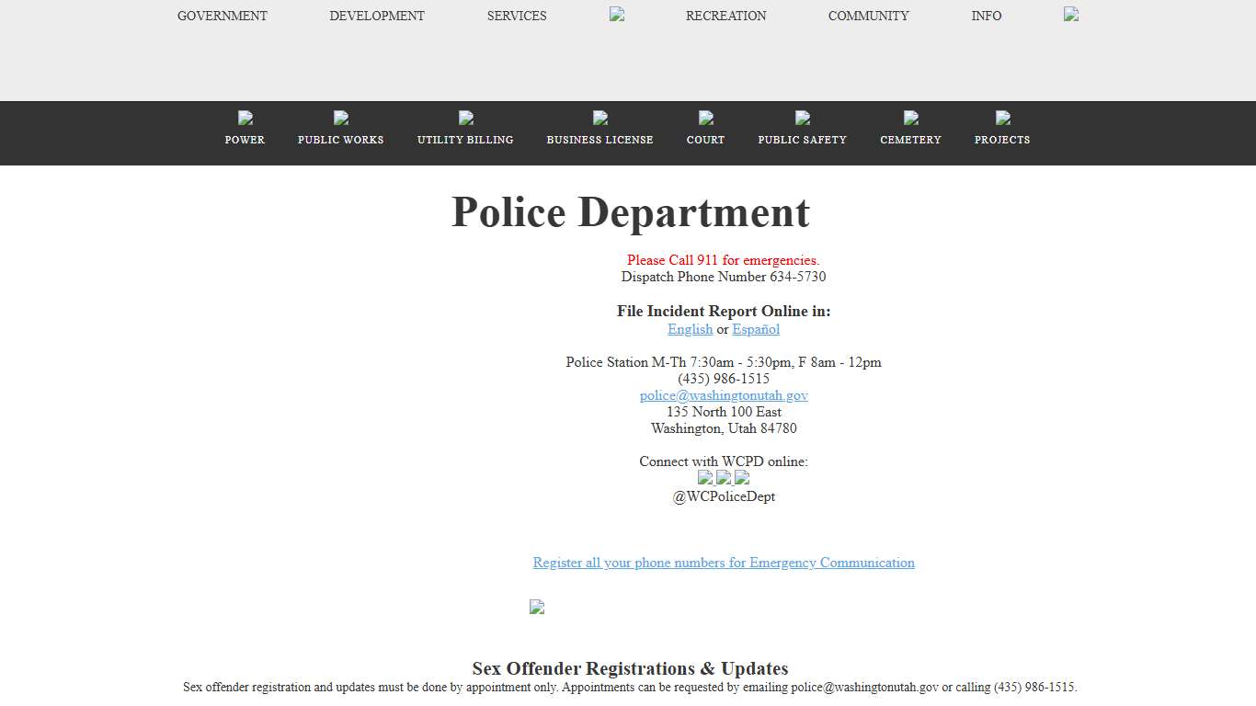Register phone numbers for Emergency Communication
Image resolution: width=1256 pixels, height=706 pixels.
tap(724, 563)
